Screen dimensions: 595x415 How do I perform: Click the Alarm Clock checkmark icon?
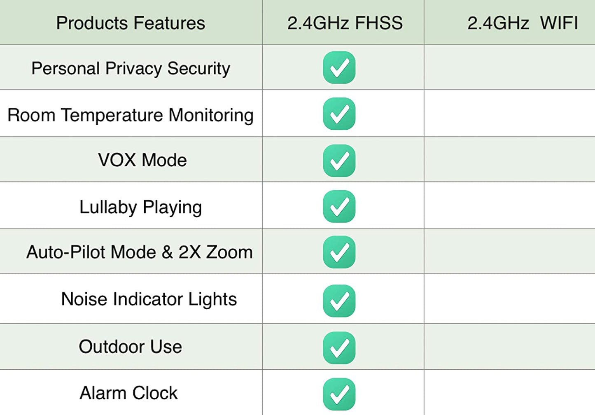339,394
